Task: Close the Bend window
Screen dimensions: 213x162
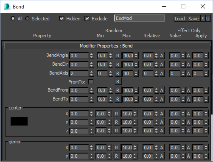Action: [203, 6]
